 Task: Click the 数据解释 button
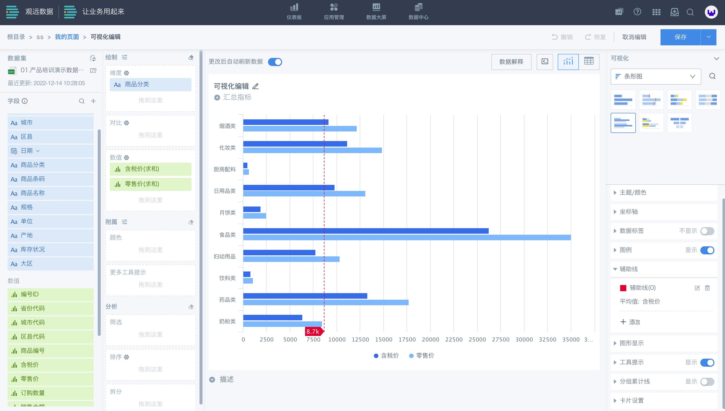tap(511, 62)
